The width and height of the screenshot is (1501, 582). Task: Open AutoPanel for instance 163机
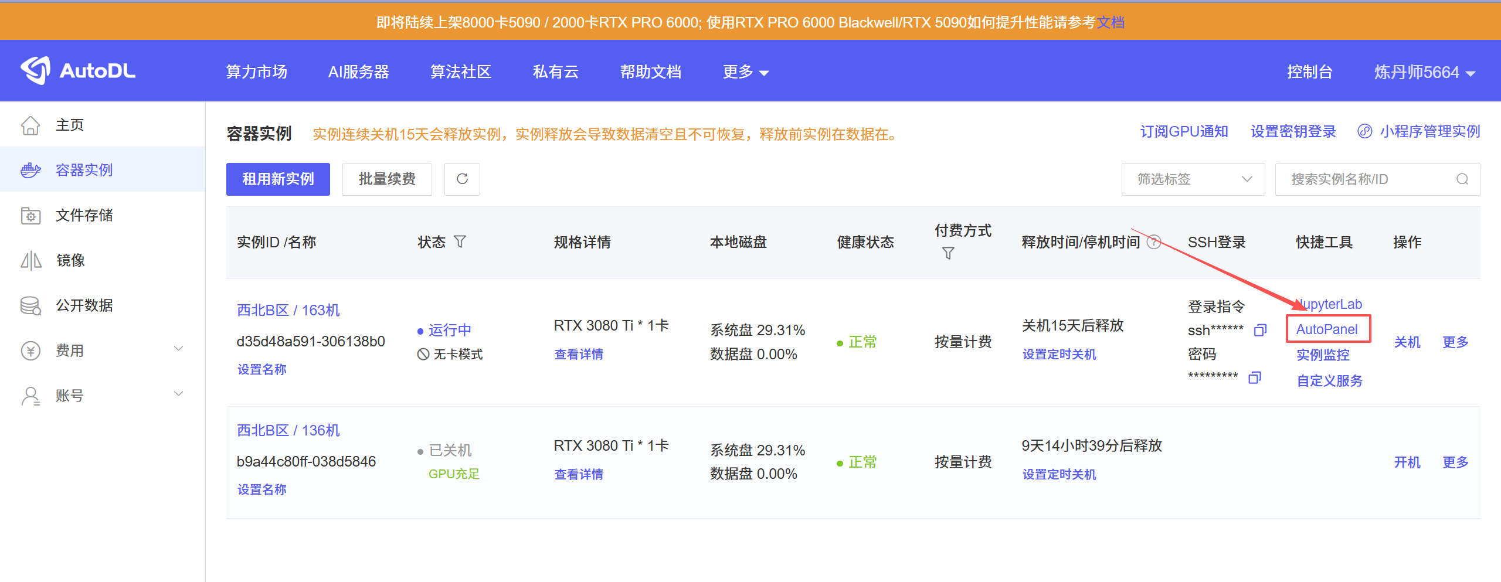tap(1327, 329)
